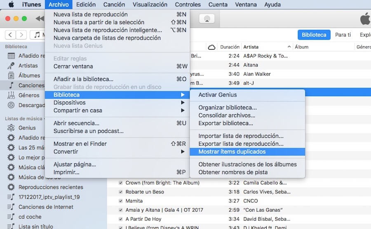This screenshot has width=371, height=229.
Task: Open the Apple menu icon
Action: point(11,4)
